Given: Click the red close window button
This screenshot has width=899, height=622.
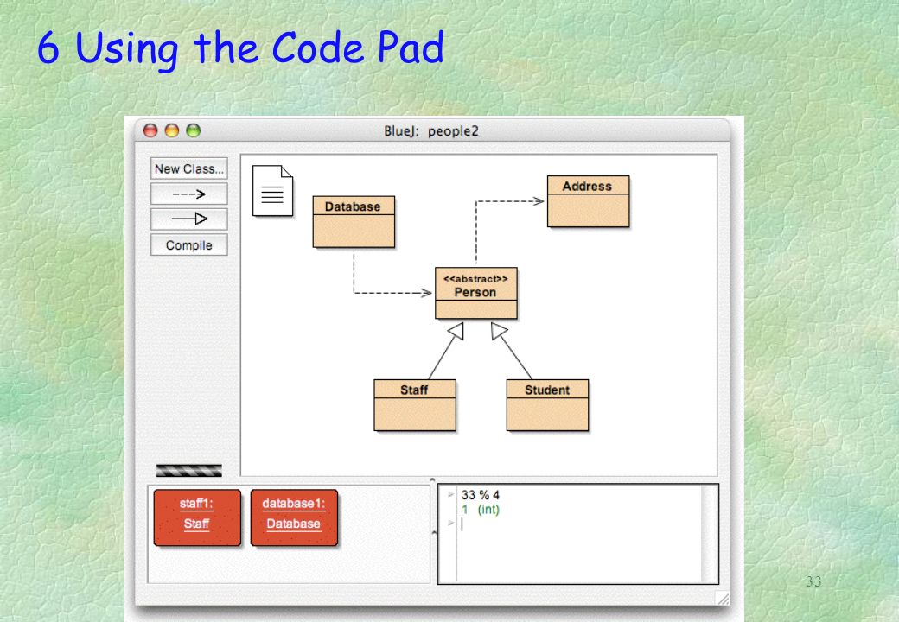Looking at the screenshot, I should 150,130.
